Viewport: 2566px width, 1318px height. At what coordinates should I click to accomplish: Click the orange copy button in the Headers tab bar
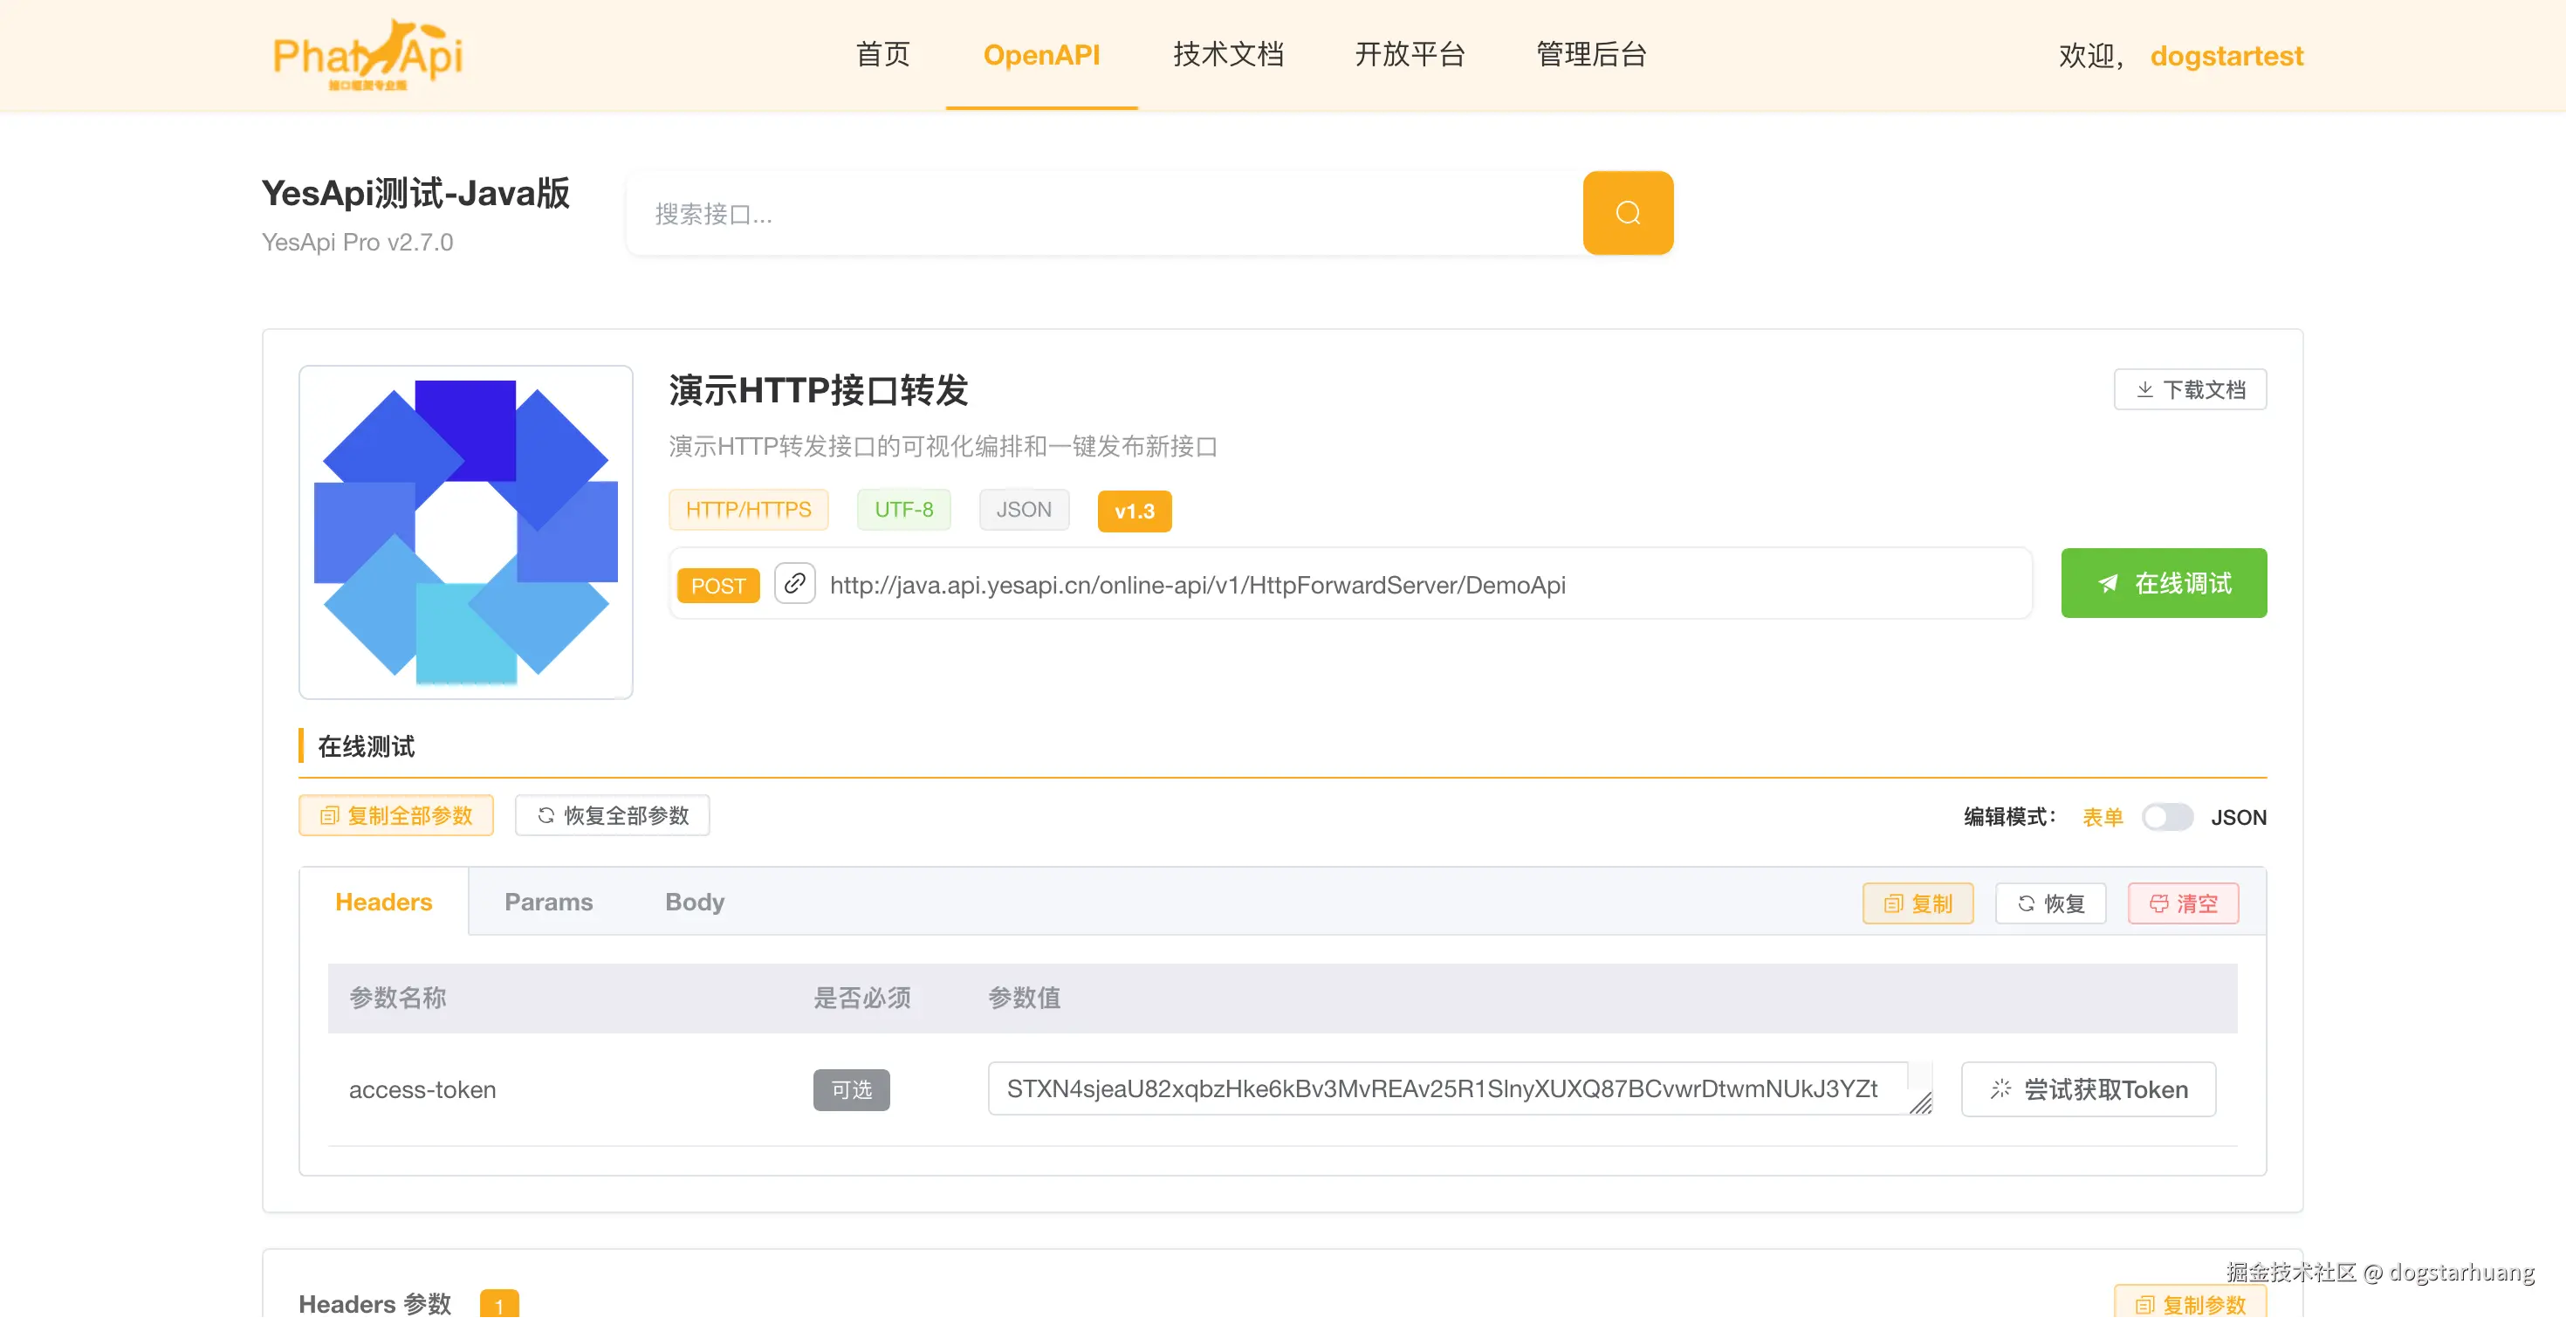1918,903
